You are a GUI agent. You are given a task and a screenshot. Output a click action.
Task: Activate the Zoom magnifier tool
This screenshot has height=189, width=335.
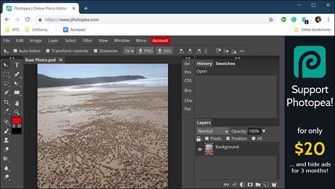coord(17,112)
